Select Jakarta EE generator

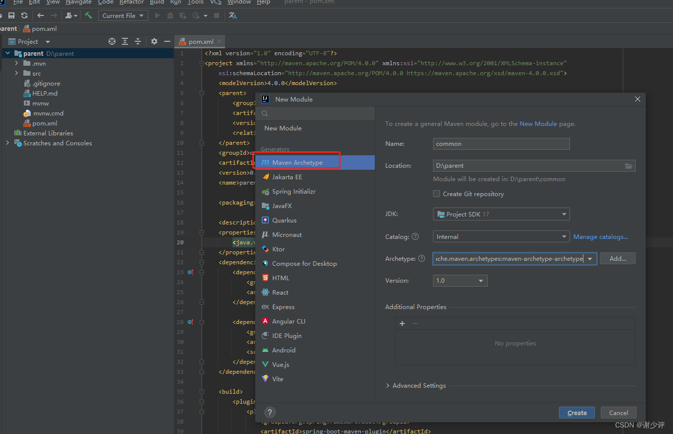tap(315, 177)
